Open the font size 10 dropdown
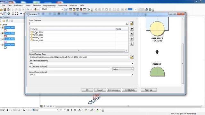This screenshot has width=205, height=115. [65, 110]
